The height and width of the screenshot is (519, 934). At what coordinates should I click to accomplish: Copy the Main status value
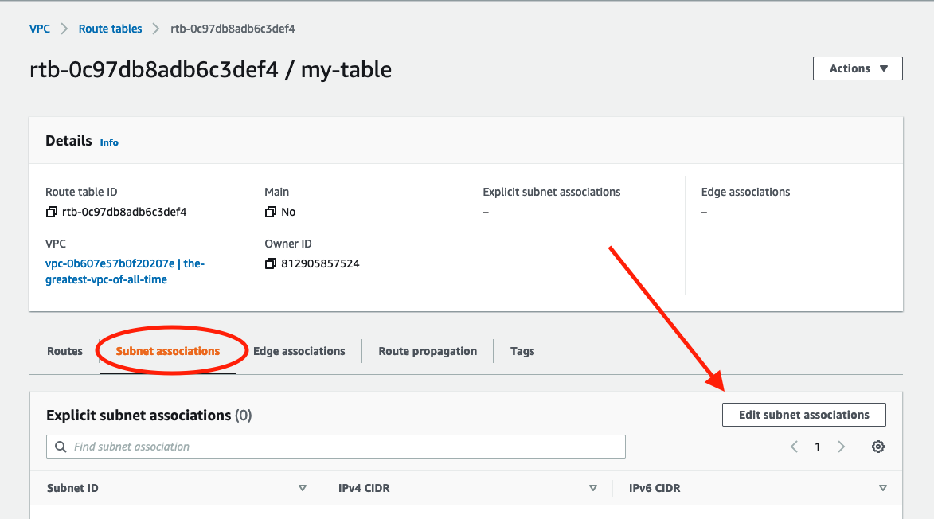point(271,213)
